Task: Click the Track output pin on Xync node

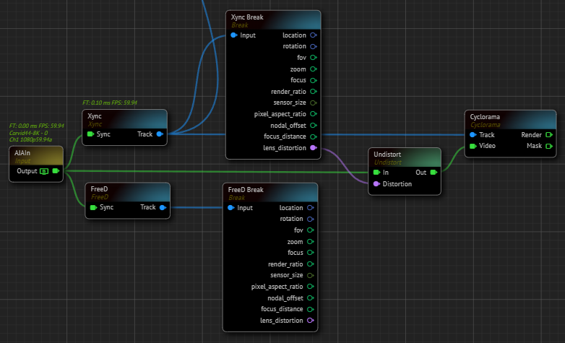Action: point(160,134)
